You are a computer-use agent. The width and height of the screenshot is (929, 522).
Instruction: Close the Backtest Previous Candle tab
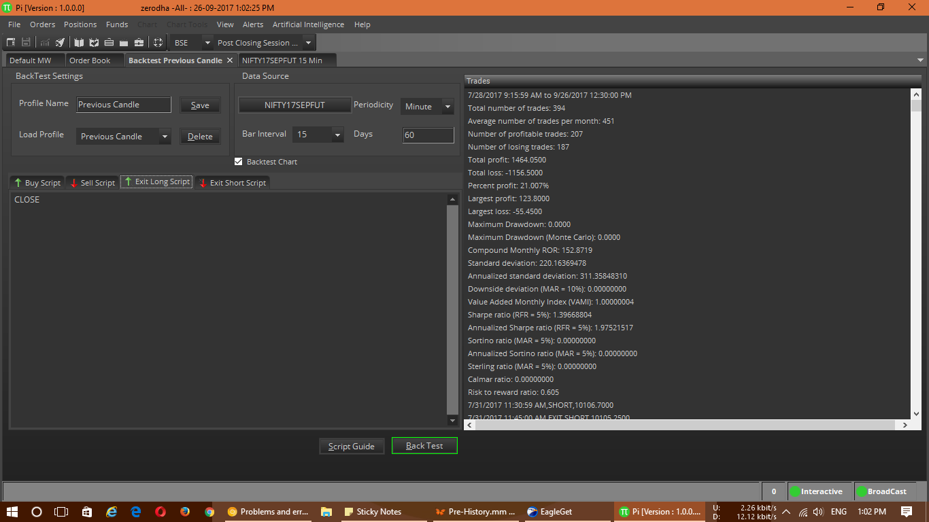[x=230, y=60]
